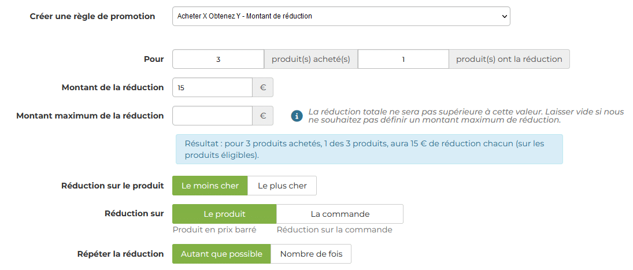The height and width of the screenshot is (270, 633).
Task: Click the € symbol next to Montant de la réduction
Action: pyautogui.click(x=263, y=87)
